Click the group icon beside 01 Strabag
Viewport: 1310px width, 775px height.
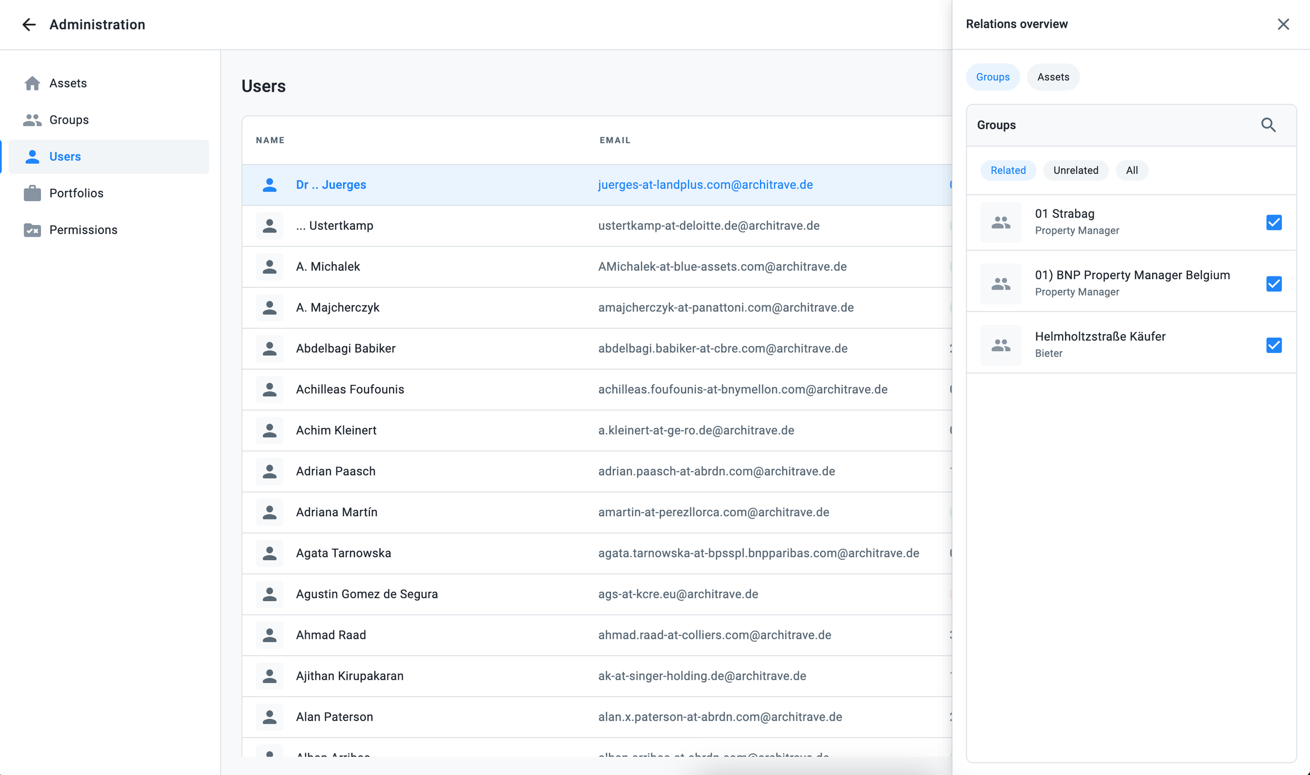(1000, 223)
